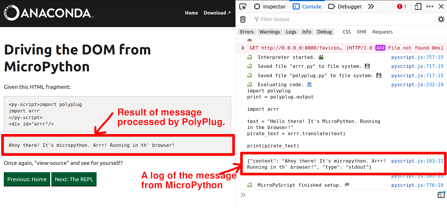Viewport: 447px width, 208px height.
Task: Show more DevTools tabs chevron
Action: tap(371, 6)
